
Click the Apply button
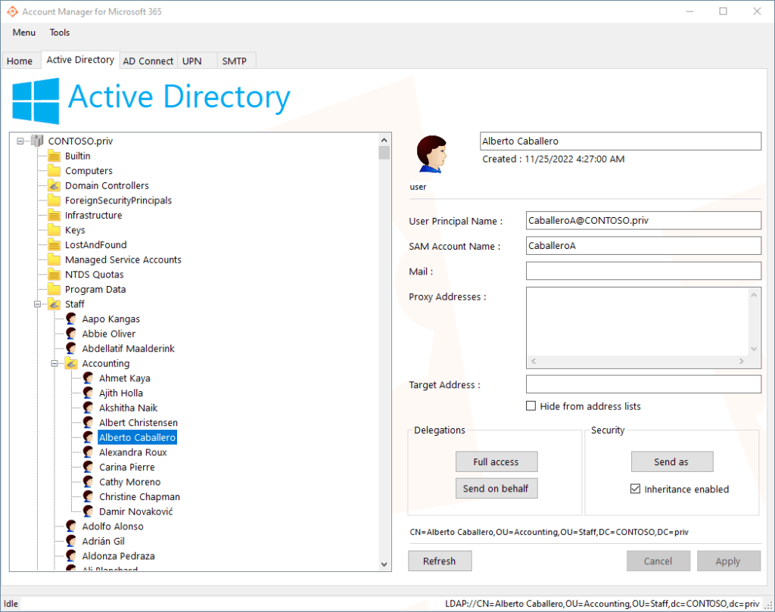coord(729,561)
